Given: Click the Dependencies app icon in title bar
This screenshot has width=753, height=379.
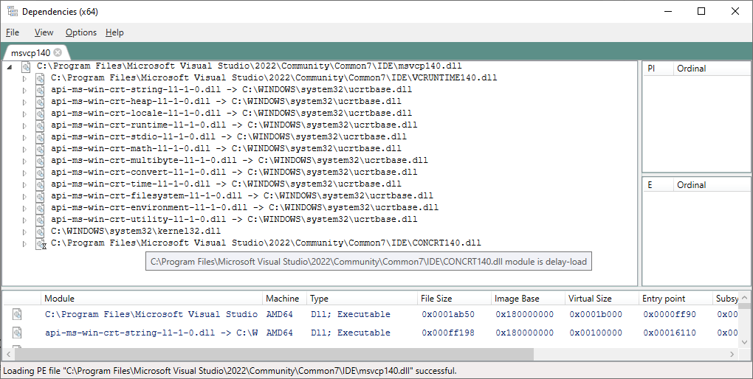Looking at the screenshot, I should (12, 11).
